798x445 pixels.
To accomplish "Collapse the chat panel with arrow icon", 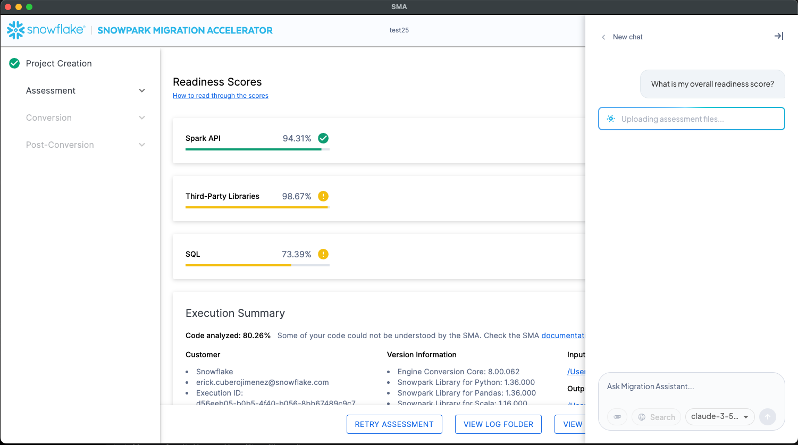I will [x=778, y=36].
